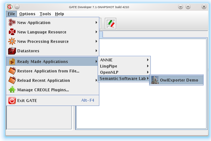
Task: Expand the ANNIE submenu
Action: [124, 60]
